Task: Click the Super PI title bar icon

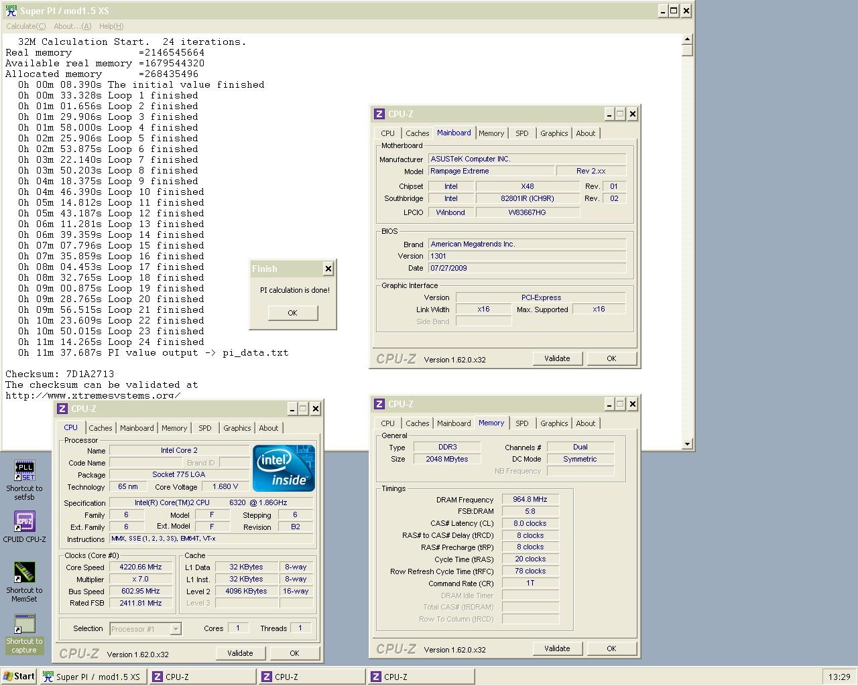Action: (11, 11)
